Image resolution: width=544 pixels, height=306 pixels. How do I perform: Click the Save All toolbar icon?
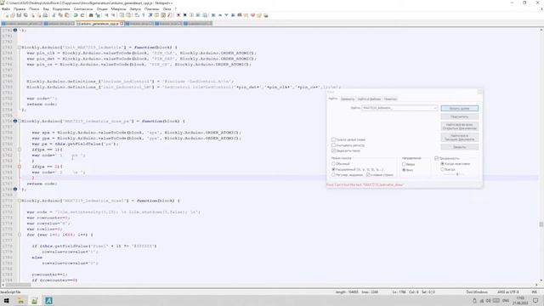tap(25, 15)
